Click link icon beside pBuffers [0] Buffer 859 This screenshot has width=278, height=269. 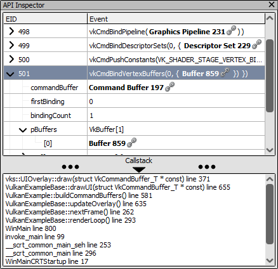point(131,142)
